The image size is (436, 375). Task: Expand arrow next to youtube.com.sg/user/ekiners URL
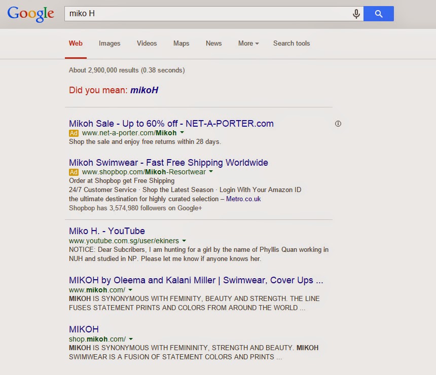tap(184, 241)
